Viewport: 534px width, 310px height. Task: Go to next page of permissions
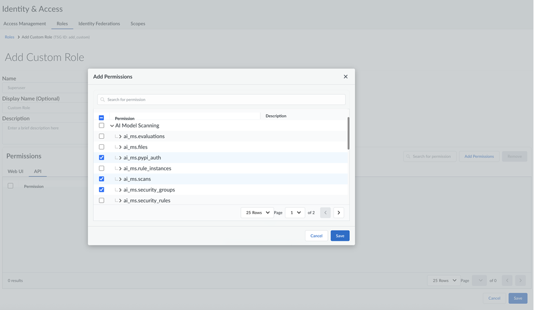pyautogui.click(x=339, y=213)
